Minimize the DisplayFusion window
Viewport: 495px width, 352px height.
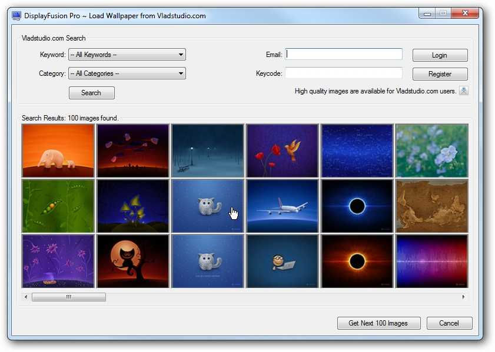[427, 14]
